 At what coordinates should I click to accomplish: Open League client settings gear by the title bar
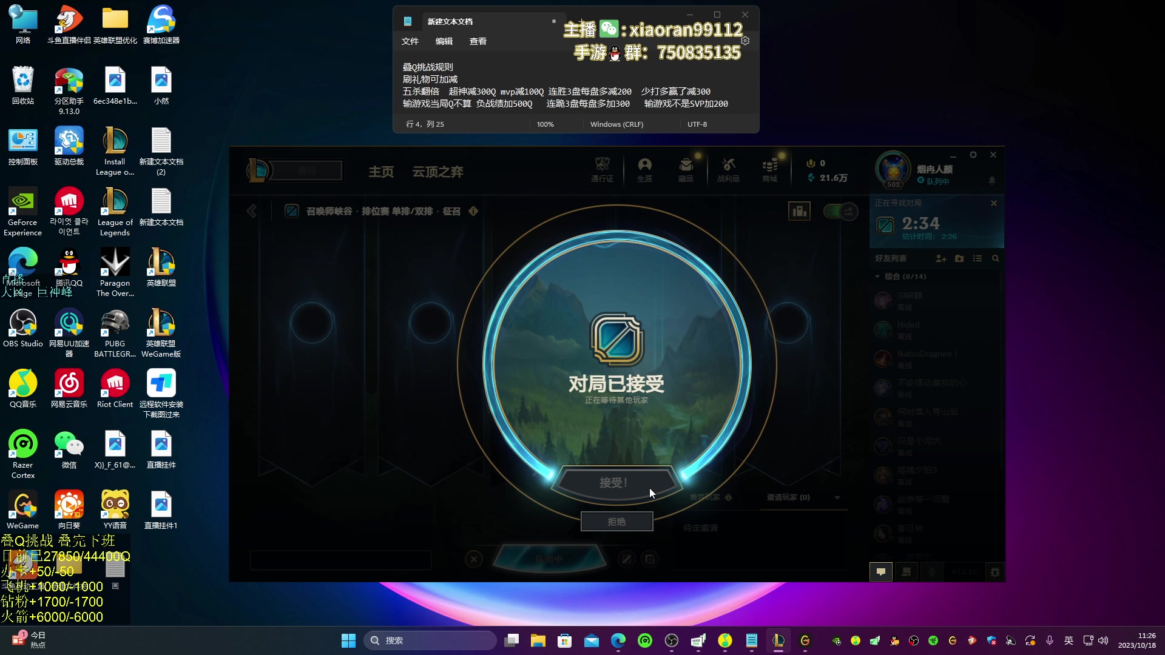[973, 155]
